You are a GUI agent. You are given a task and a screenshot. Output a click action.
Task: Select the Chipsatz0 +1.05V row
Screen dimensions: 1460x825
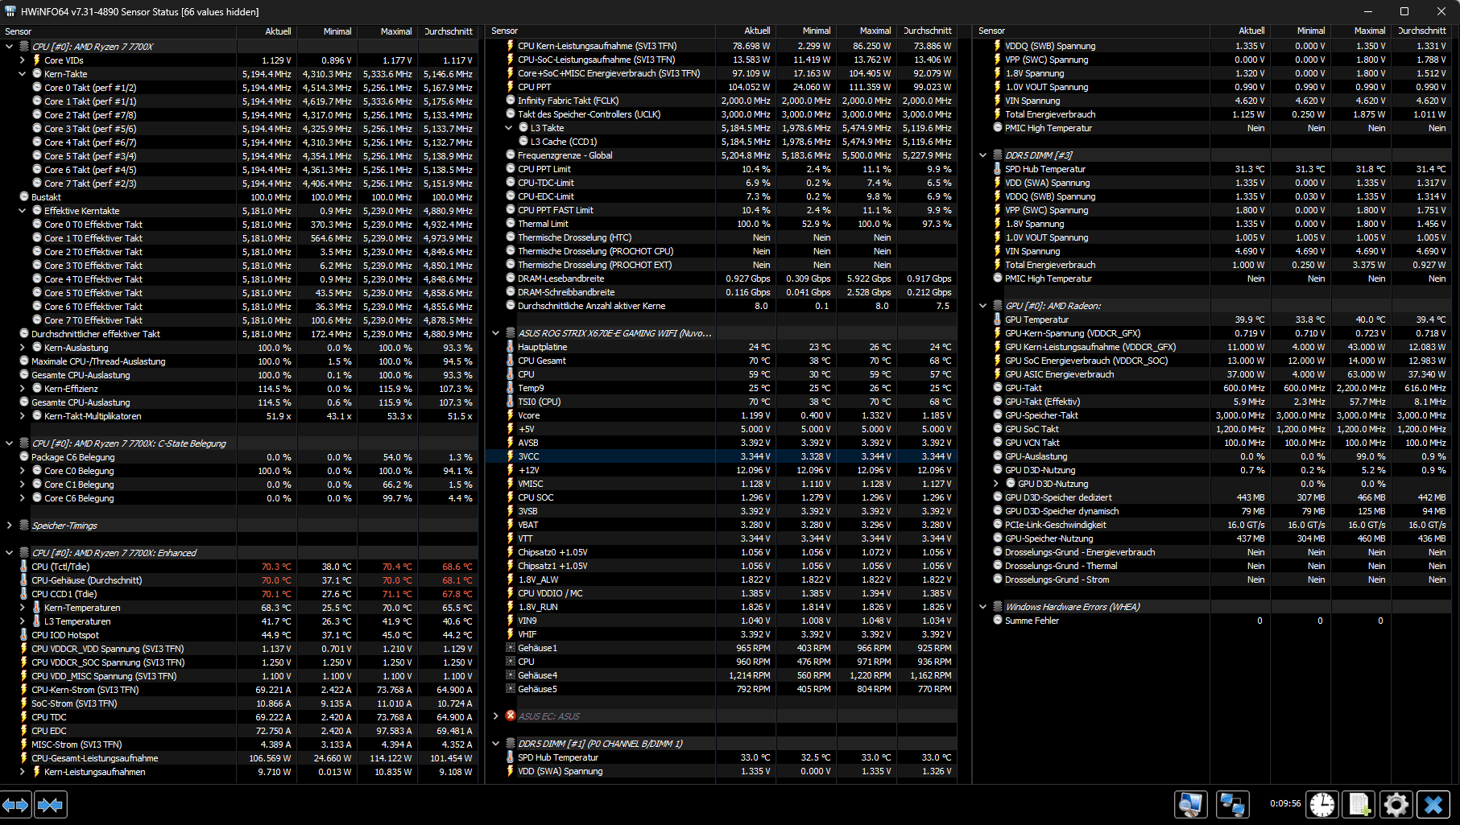click(x=721, y=552)
